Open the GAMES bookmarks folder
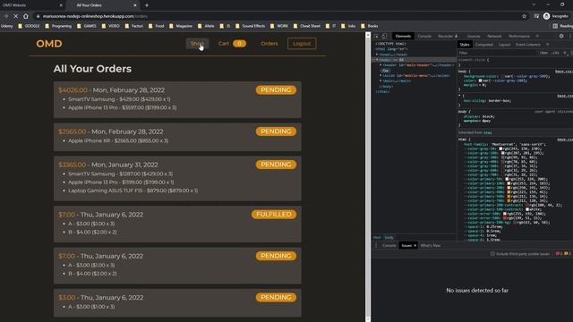 pos(86,26)
